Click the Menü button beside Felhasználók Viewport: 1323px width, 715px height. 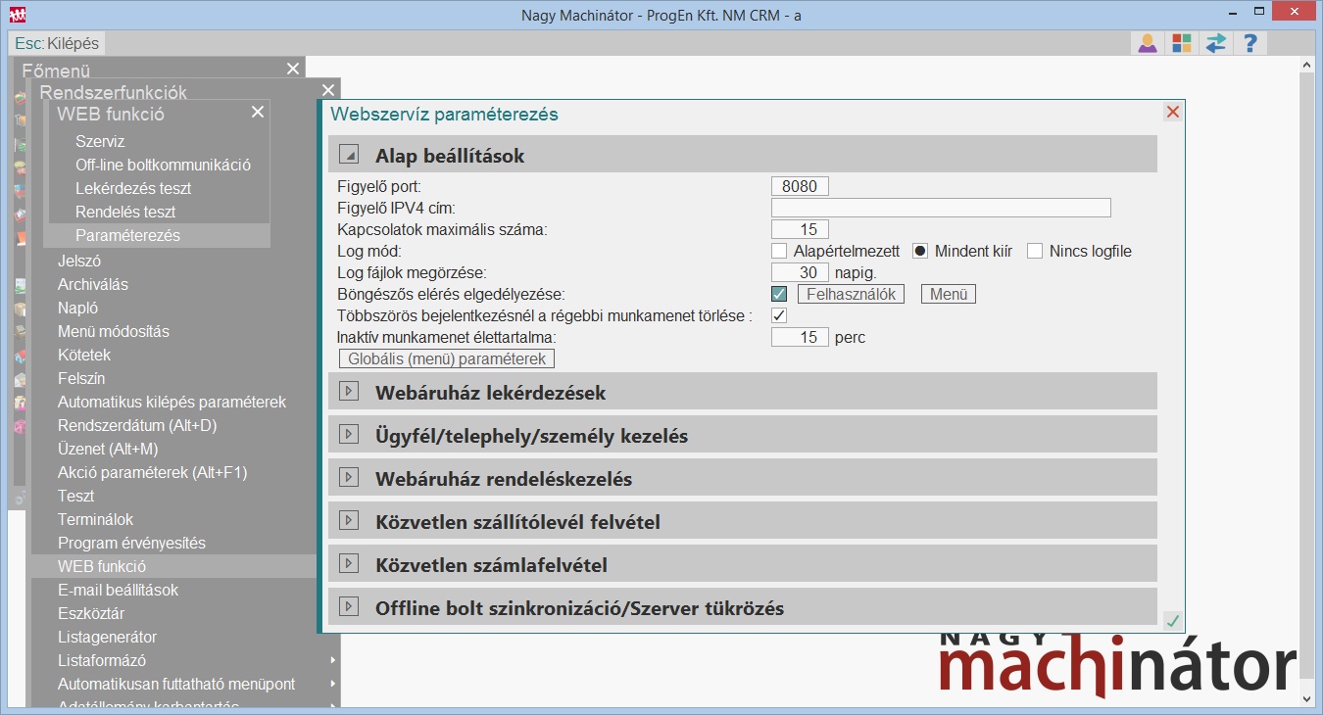[x=949, y=294]
